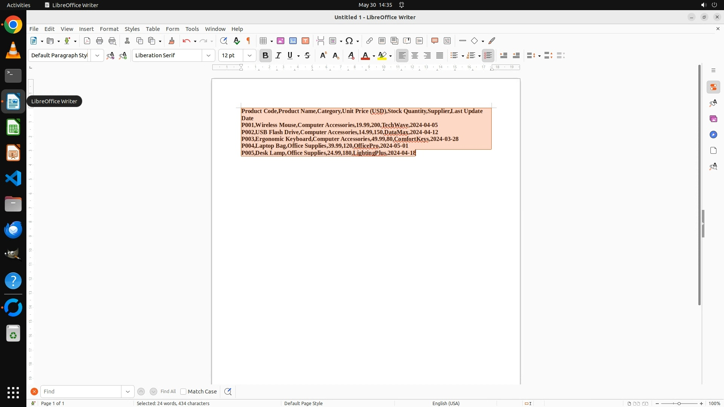Click the Find text input field
Image resolution: width=724 pixels, height=407 pixels.
81,392
